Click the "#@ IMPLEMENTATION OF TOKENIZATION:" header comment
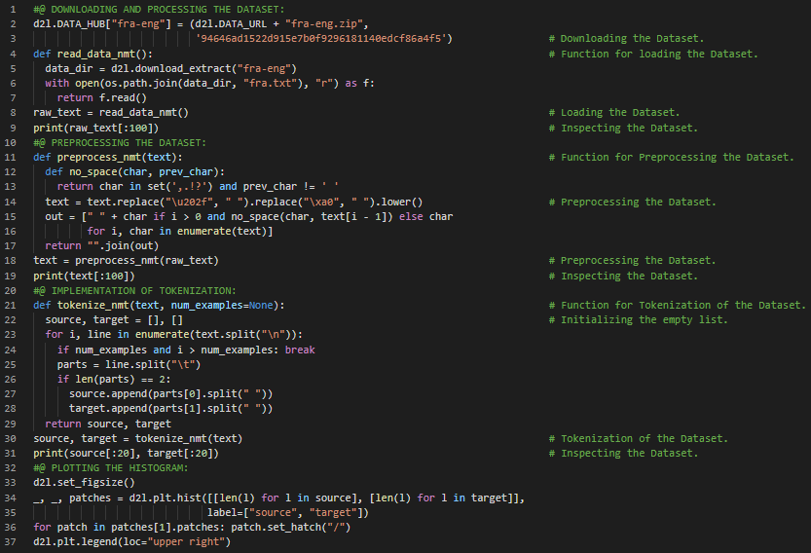This screenshot has width=811, height=553. (x=134, y=290)
